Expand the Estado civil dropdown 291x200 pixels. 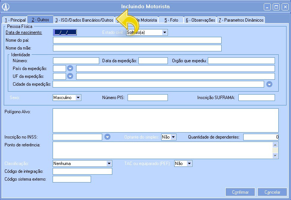(165, 32)
